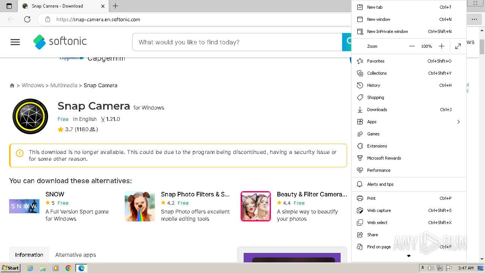This screenshot has width=485, height=273.
Task: Open Favorites from the Edge menu
Action: pyautogui.click(x=409, y=61)
